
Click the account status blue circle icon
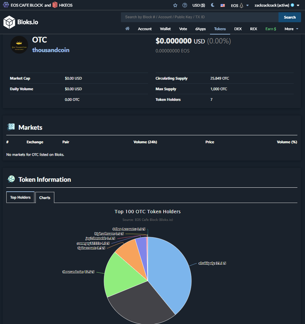(x=292, y=5)
